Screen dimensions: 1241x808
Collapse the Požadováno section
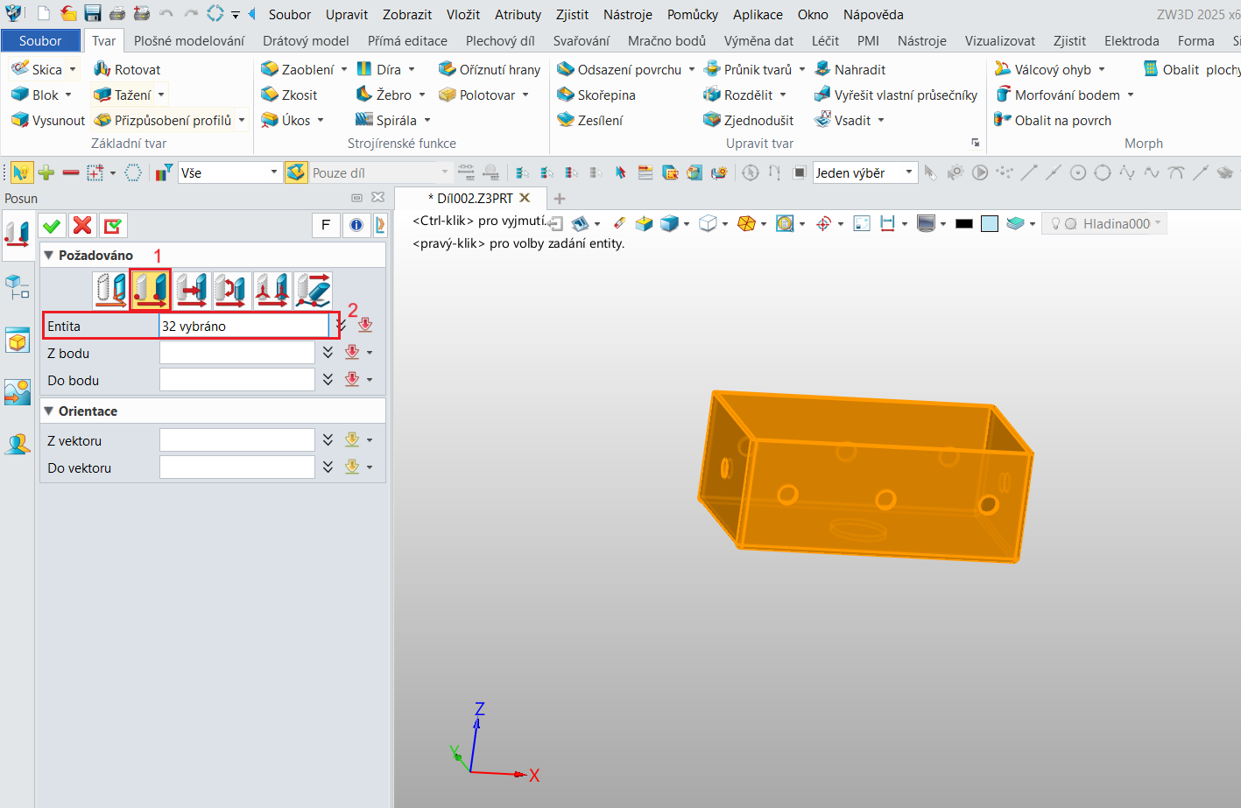coord(49,255)
